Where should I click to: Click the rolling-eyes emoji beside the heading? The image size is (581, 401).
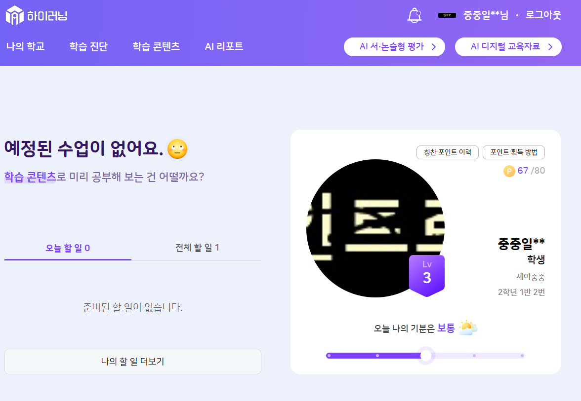[x=177, y=149]
